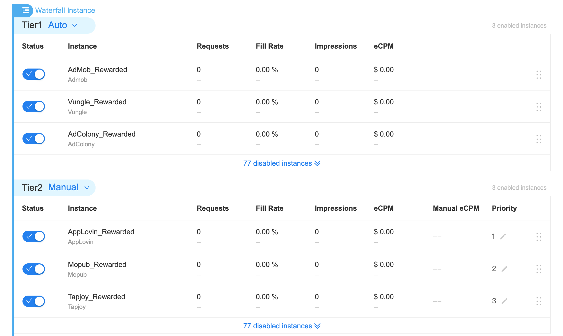Click the Tier2 Manual eCPM column header

click(456, 208)
